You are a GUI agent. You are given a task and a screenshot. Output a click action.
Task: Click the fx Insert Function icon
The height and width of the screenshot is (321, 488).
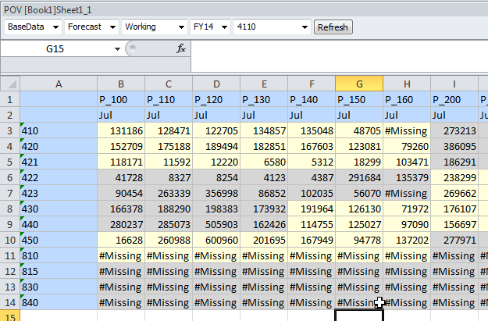click(x=181, y=48)
